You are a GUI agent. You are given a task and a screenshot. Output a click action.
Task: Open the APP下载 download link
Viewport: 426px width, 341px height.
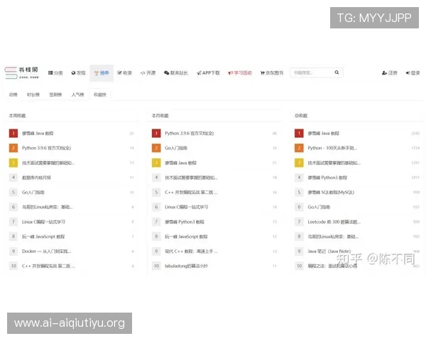(x=208, y=73)
